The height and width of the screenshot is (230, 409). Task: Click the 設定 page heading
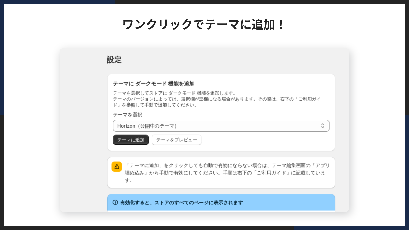[114, 60]
